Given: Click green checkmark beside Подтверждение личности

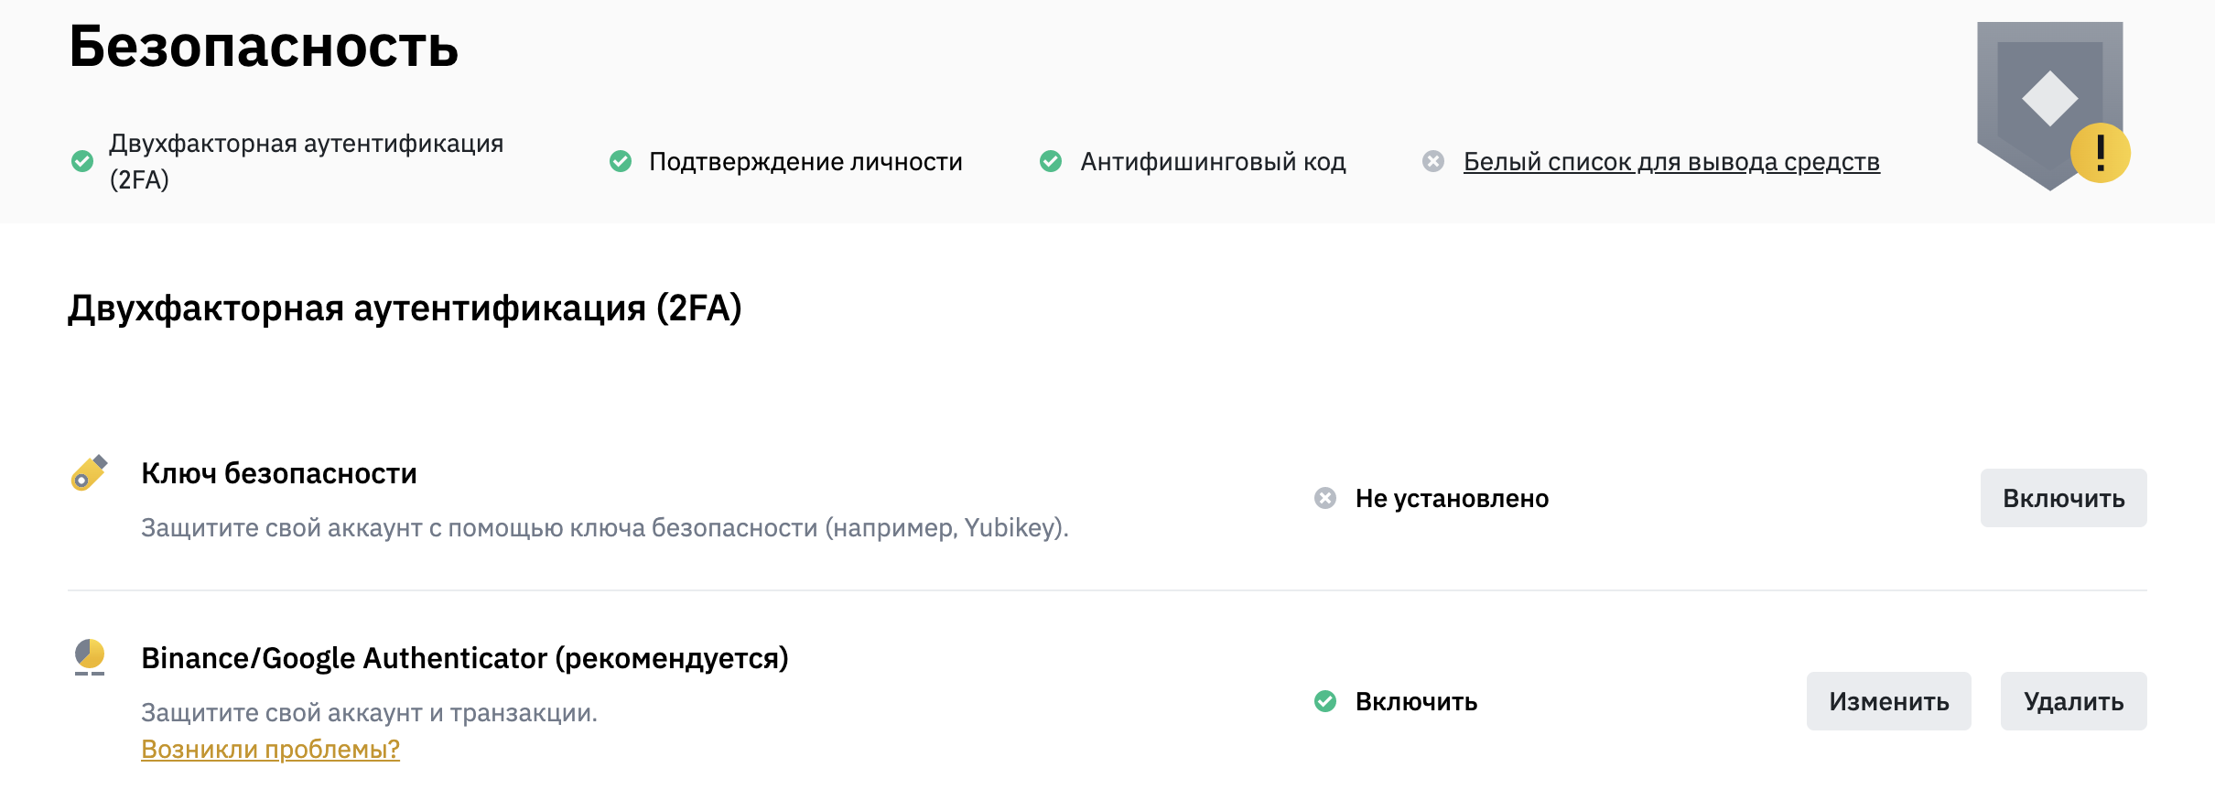Looking at the screenshot, I should [x=621, y=161].
